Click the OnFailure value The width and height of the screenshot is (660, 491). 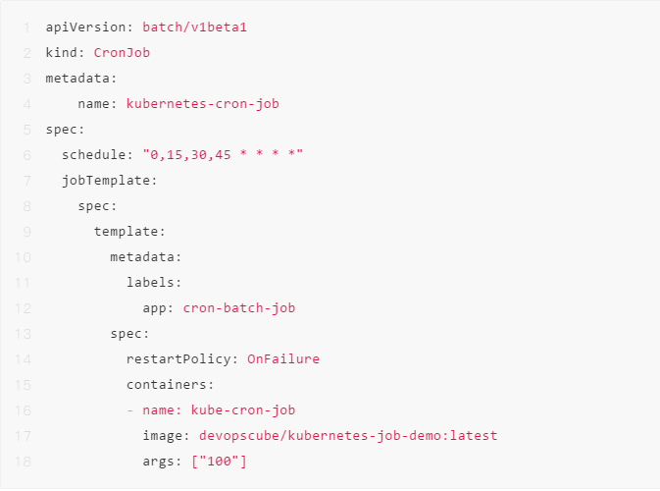283,358
